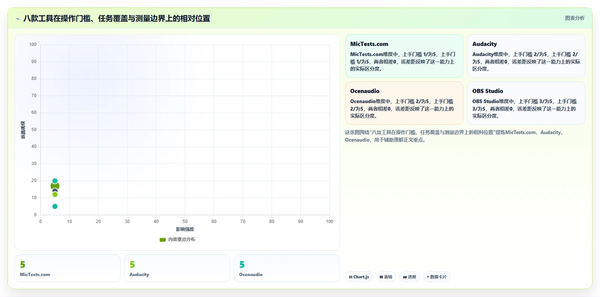Screen dimensions: 600x297
Task: Click the x-axis title 影响强度
Action: (x=185, y=229)
